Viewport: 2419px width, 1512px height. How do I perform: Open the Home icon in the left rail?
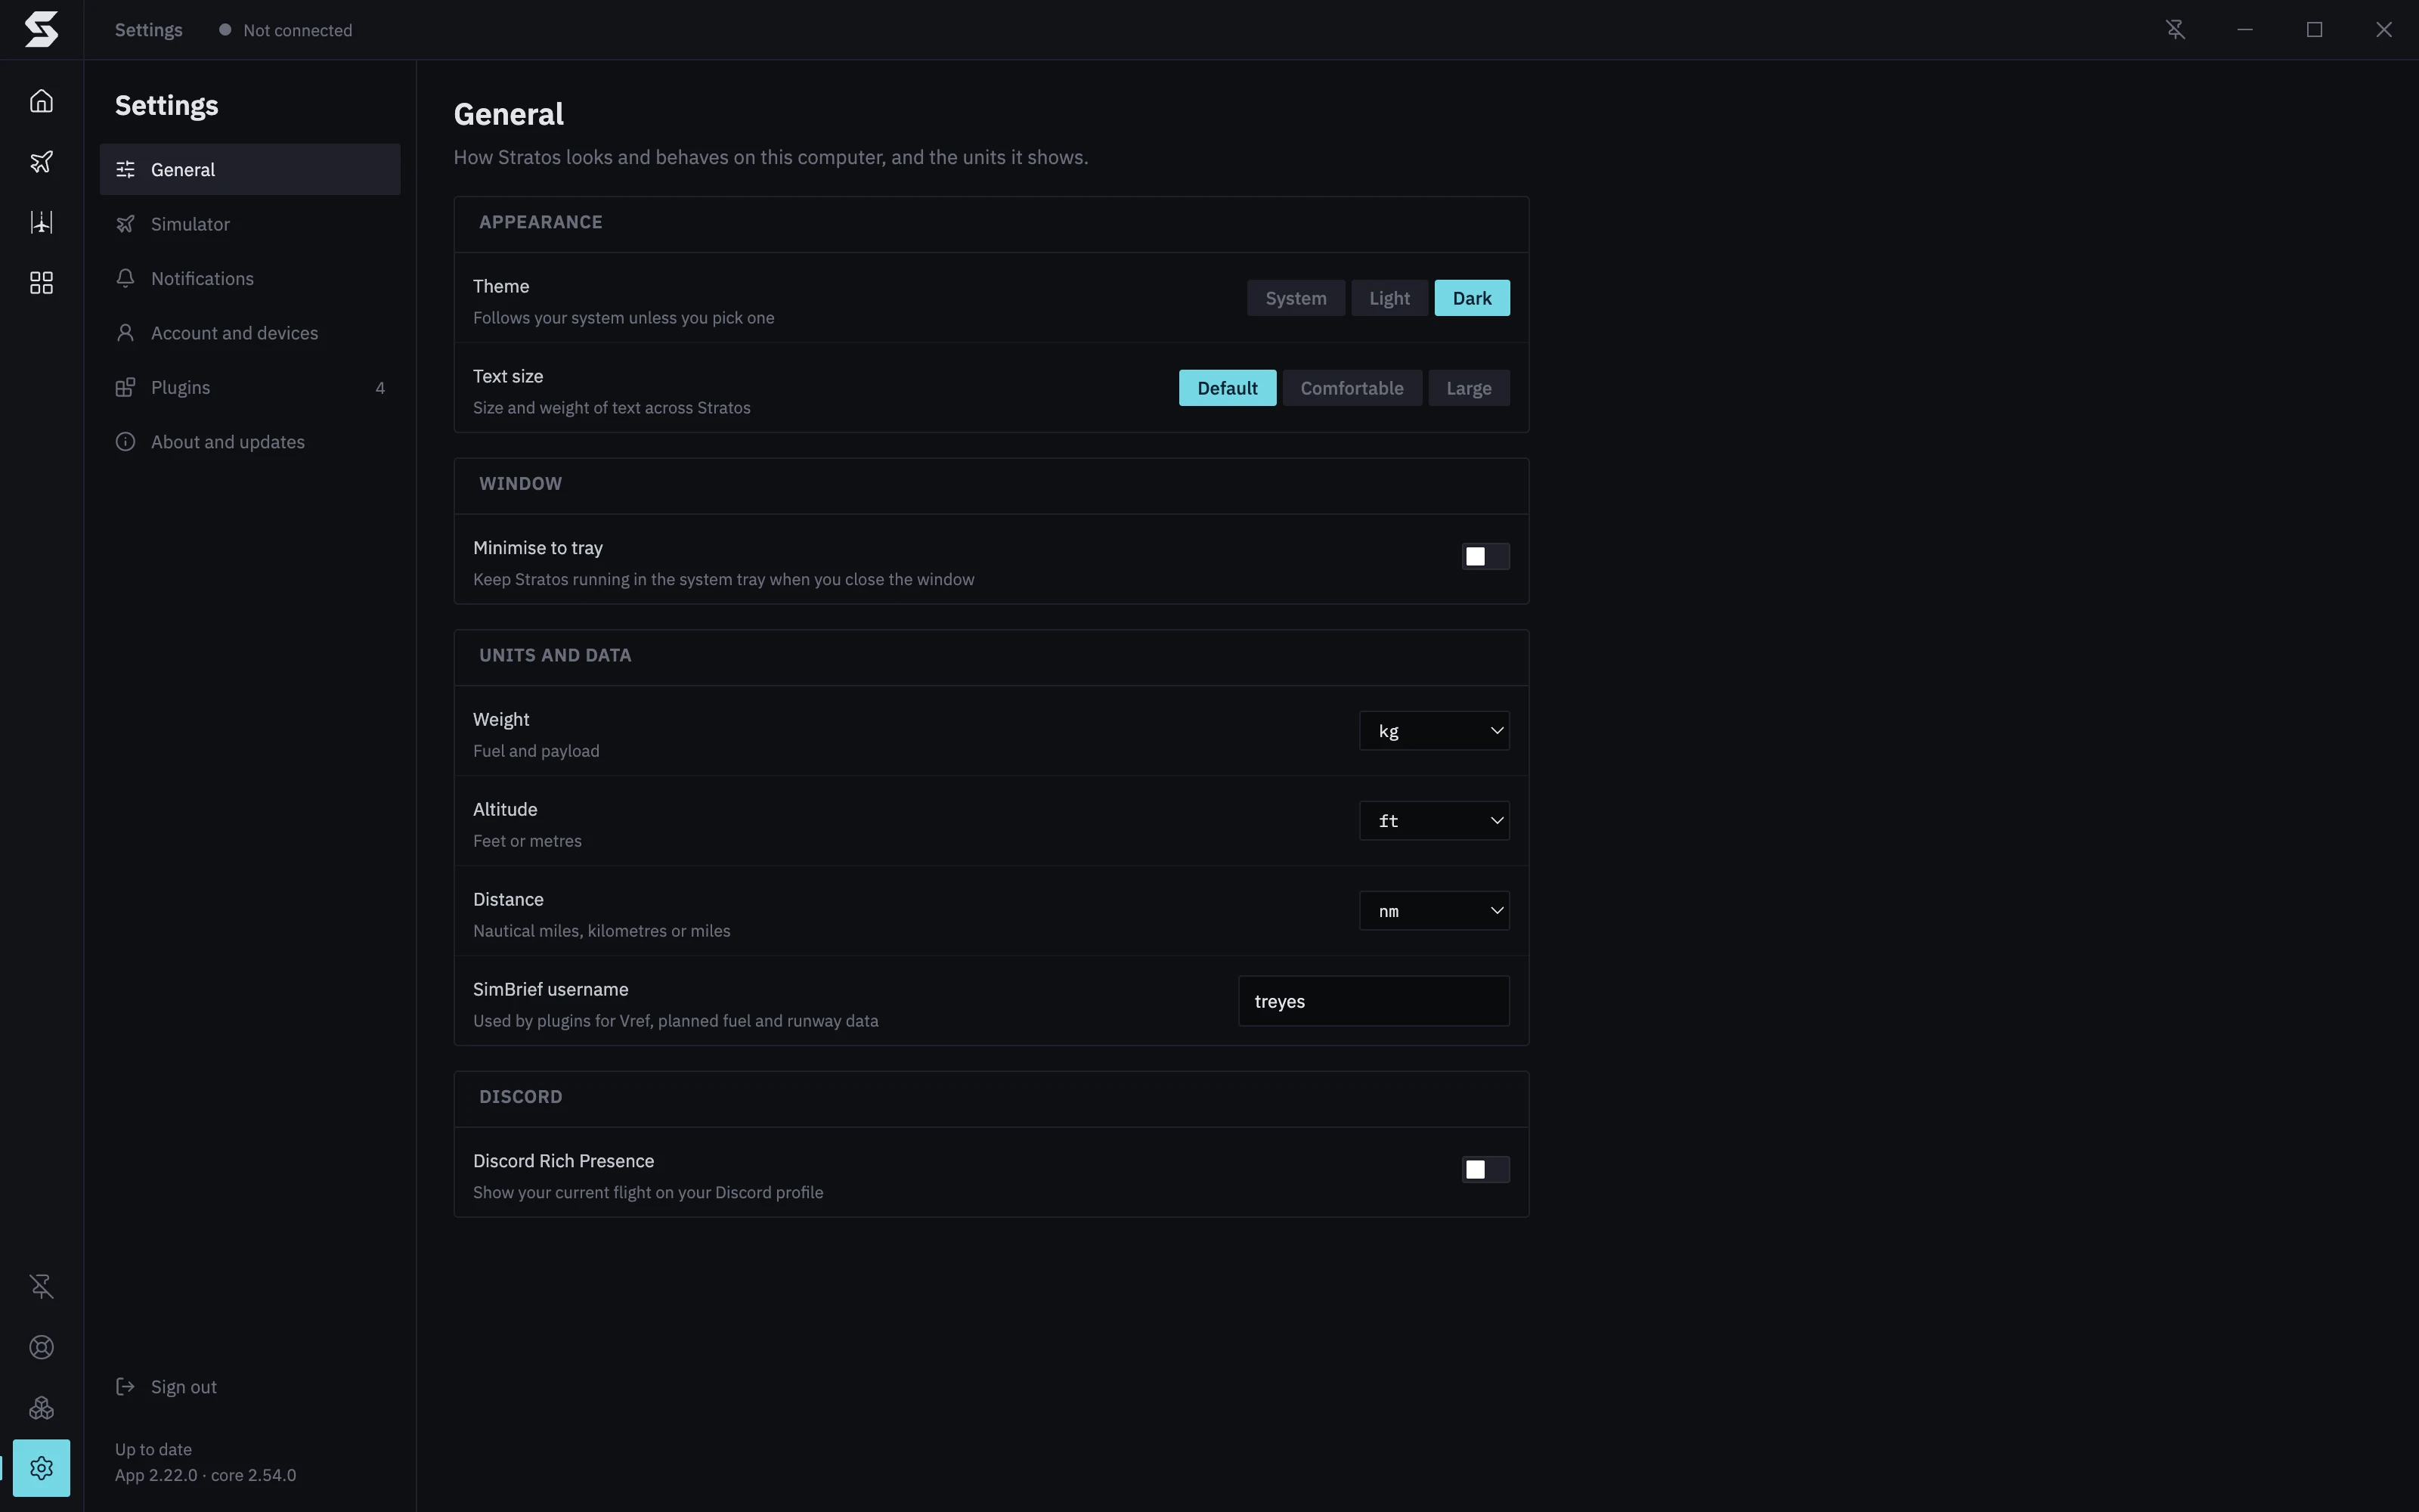[41, 101]
